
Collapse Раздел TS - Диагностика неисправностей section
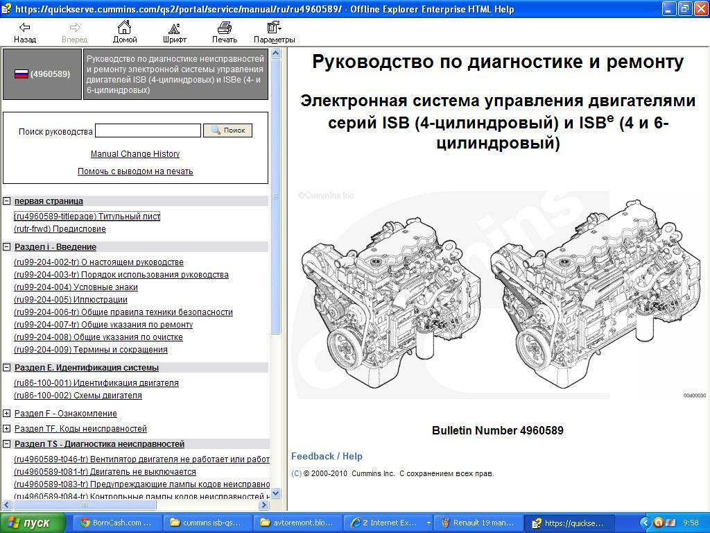coord(7,444)
